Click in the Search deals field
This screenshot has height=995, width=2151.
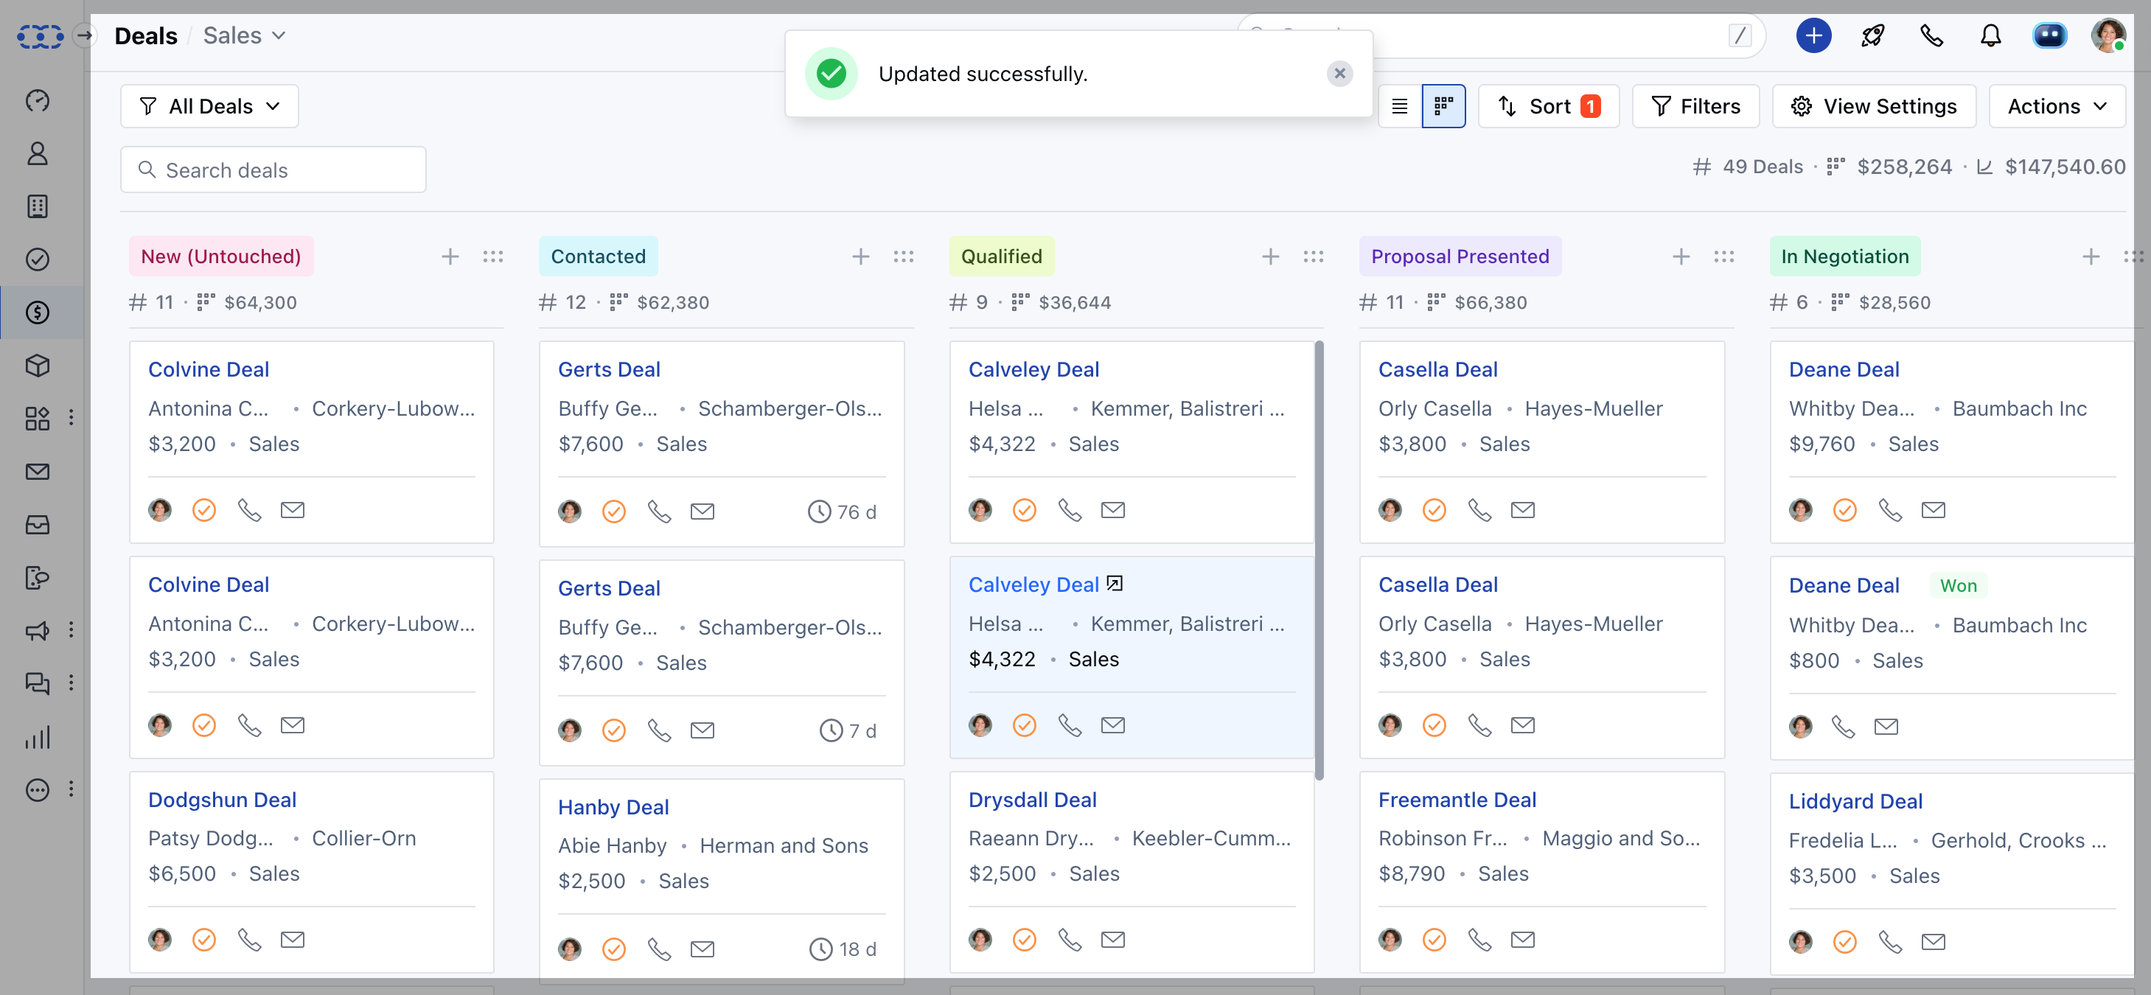(x=273, y=170)
